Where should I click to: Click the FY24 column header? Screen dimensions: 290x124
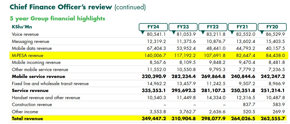(x=153, y=27)
